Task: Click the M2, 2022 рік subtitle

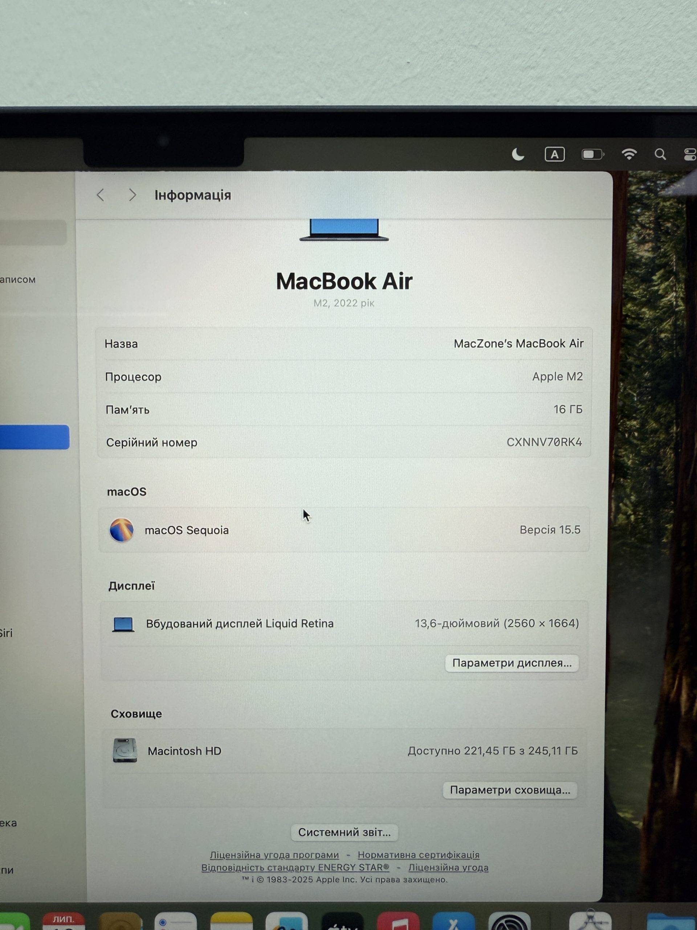Action: pos(344,303)
